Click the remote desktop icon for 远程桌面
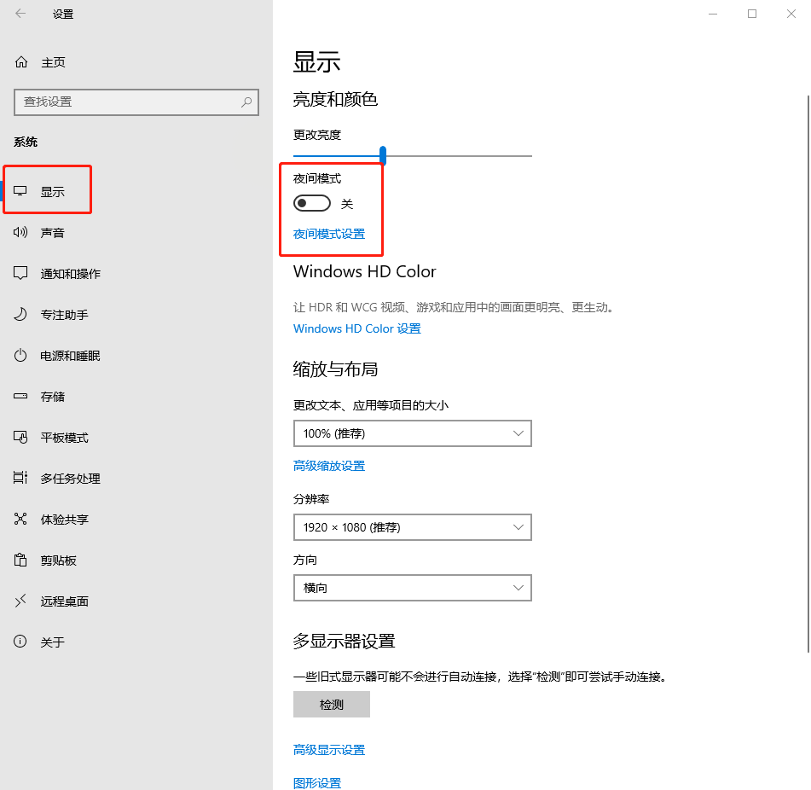 pyautogui.click(x=20, y=601)
